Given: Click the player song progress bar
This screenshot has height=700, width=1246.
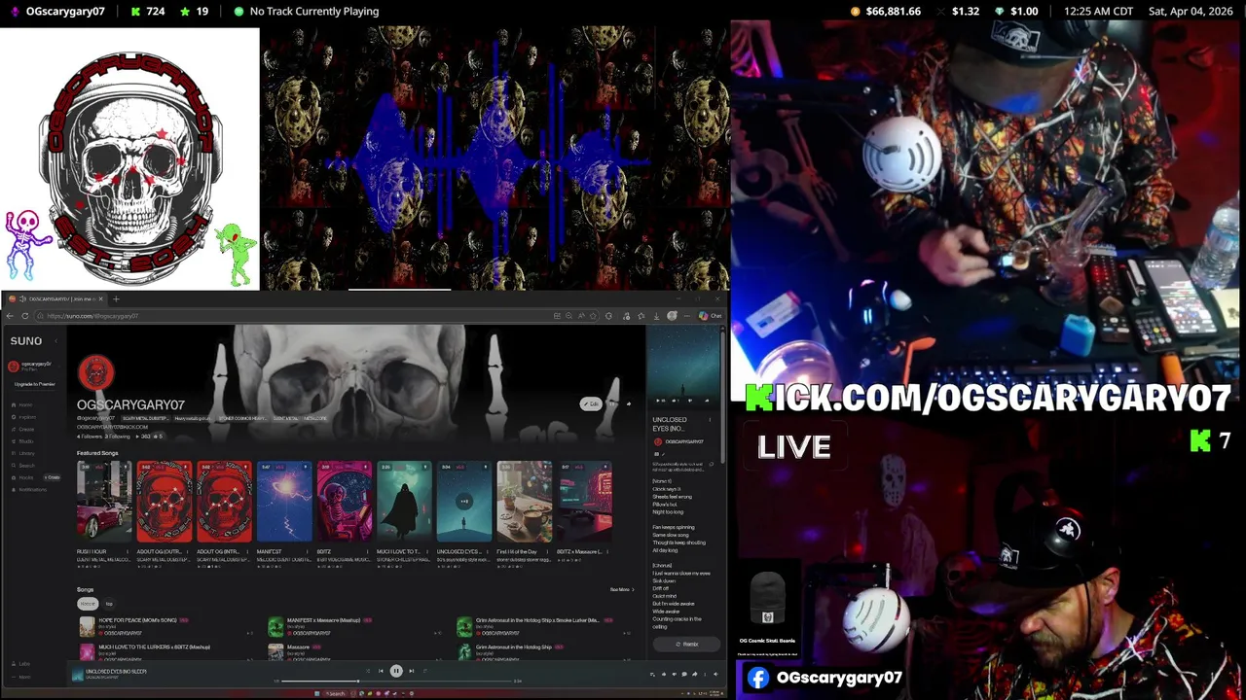Looking at the screenshot, I should click(x=397, y=681).
